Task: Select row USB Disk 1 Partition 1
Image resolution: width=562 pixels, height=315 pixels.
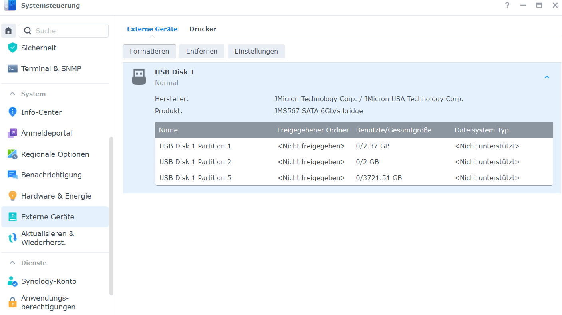Action: pos(354,146)
